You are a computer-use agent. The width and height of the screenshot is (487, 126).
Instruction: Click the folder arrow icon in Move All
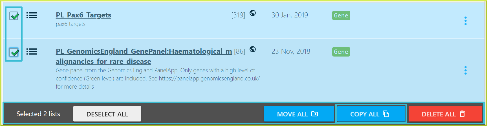pos(314,114)
